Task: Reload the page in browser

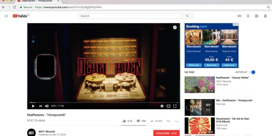Action: click(15, 7)
